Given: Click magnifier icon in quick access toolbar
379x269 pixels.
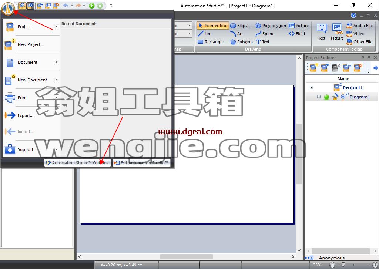Looking at the screenshot, I should (22, 5).
